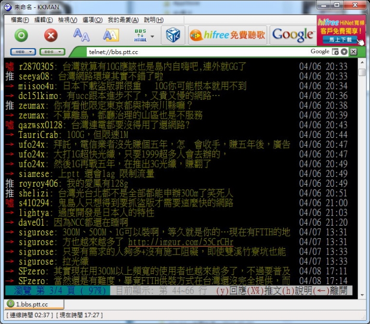Open the 選項(O) menu
Screen dimensions: 370x324
coord(92,20)
